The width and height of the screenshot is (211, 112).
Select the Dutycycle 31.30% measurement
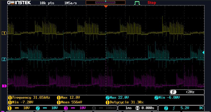[125, 102]
